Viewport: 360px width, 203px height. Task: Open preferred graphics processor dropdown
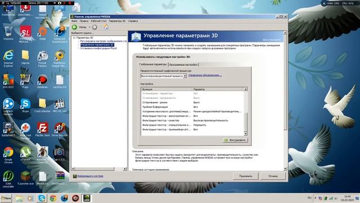(x=184, y=76)
